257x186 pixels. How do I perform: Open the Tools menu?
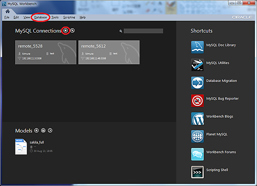click(x=55, y=18)
